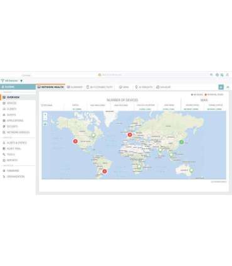Open the Overview sidebar item
This screenshot has height=266, width=232.
[x=18, y=97]
